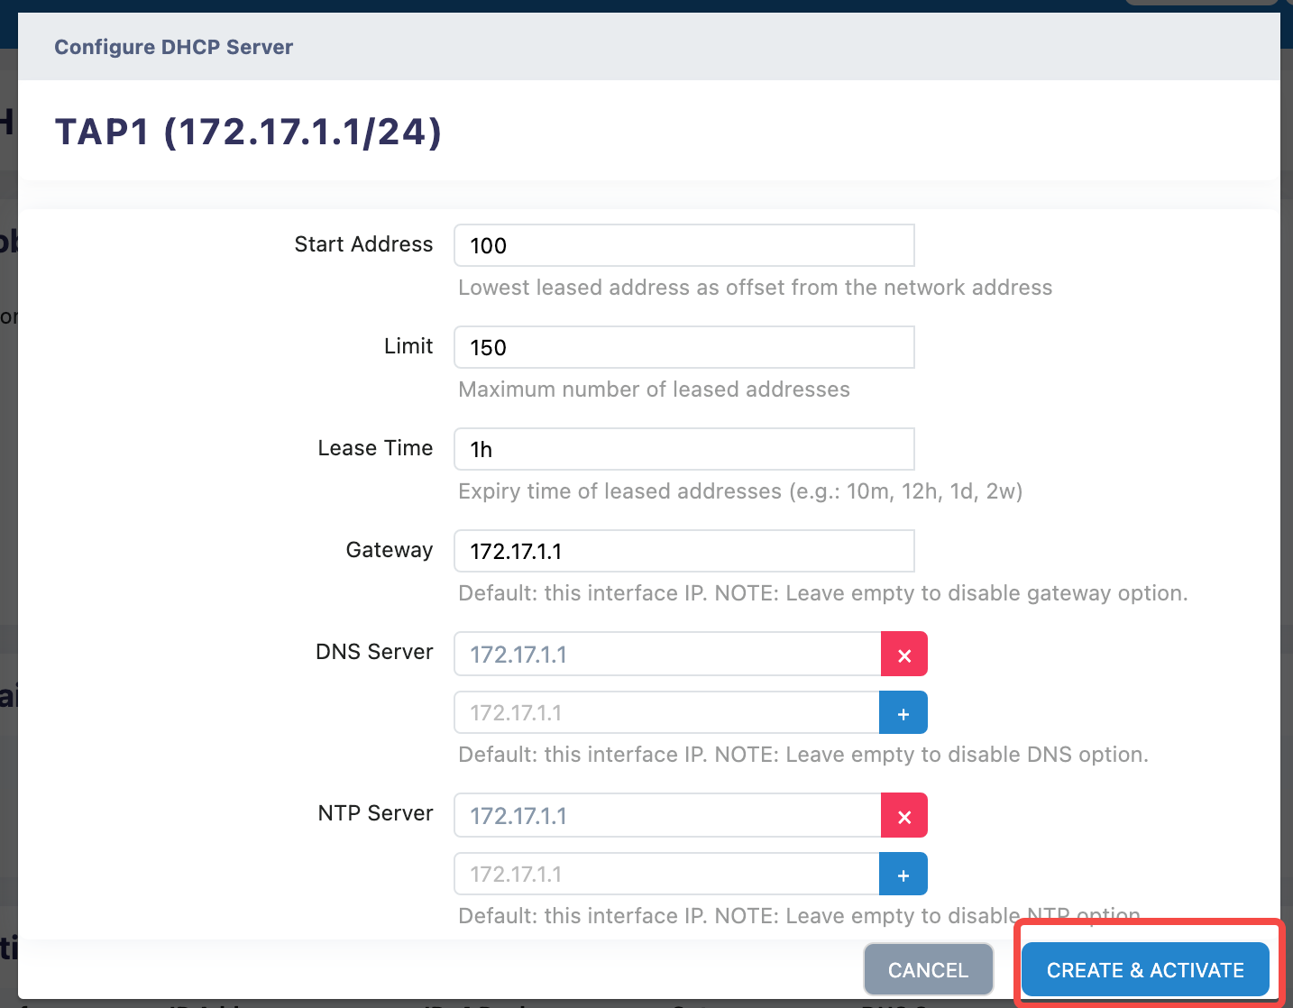The height and width of the screenshot is (1008, 1293).
Task: Click Create & Activate button
Action: [1144, 970]
